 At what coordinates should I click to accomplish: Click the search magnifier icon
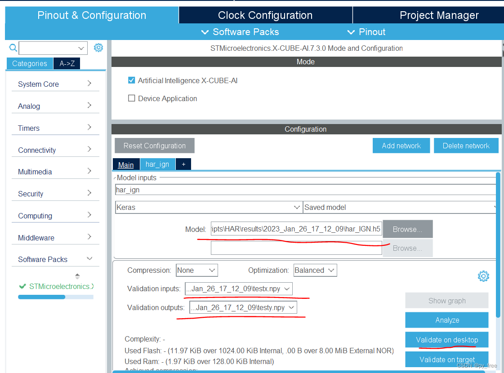[x=13, y=48]
